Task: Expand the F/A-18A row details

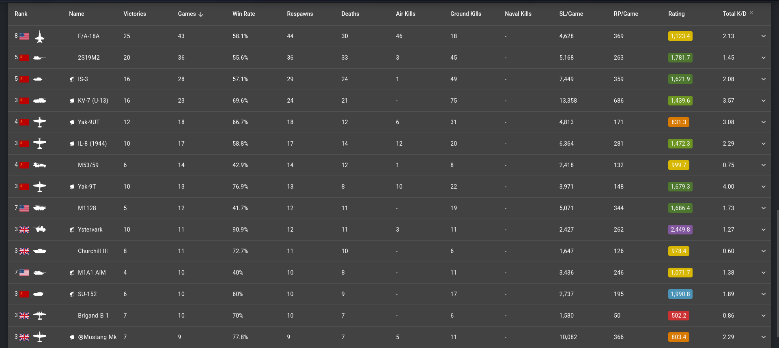Action: pyautogui.click(x=763, y=37)
